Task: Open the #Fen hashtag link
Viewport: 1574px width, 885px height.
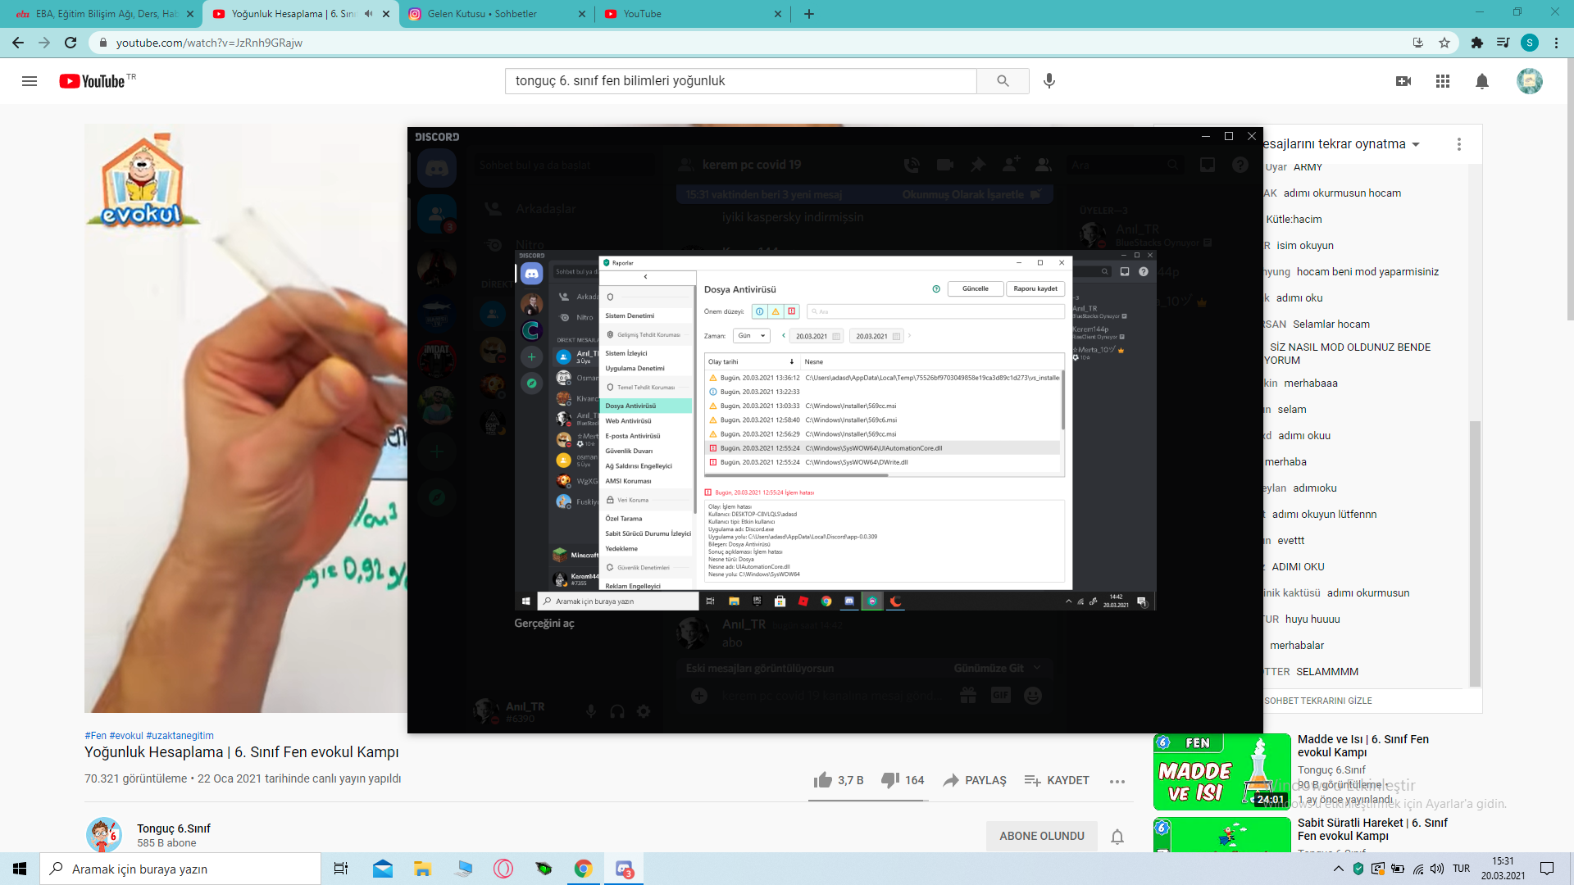Action: click(x=95, y=736)
